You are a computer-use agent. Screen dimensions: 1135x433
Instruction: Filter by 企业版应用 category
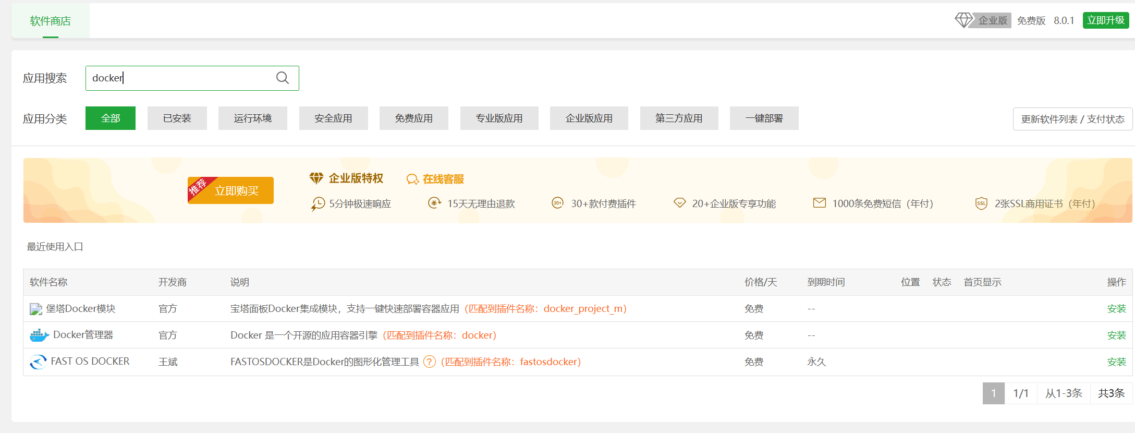[589, 118]
